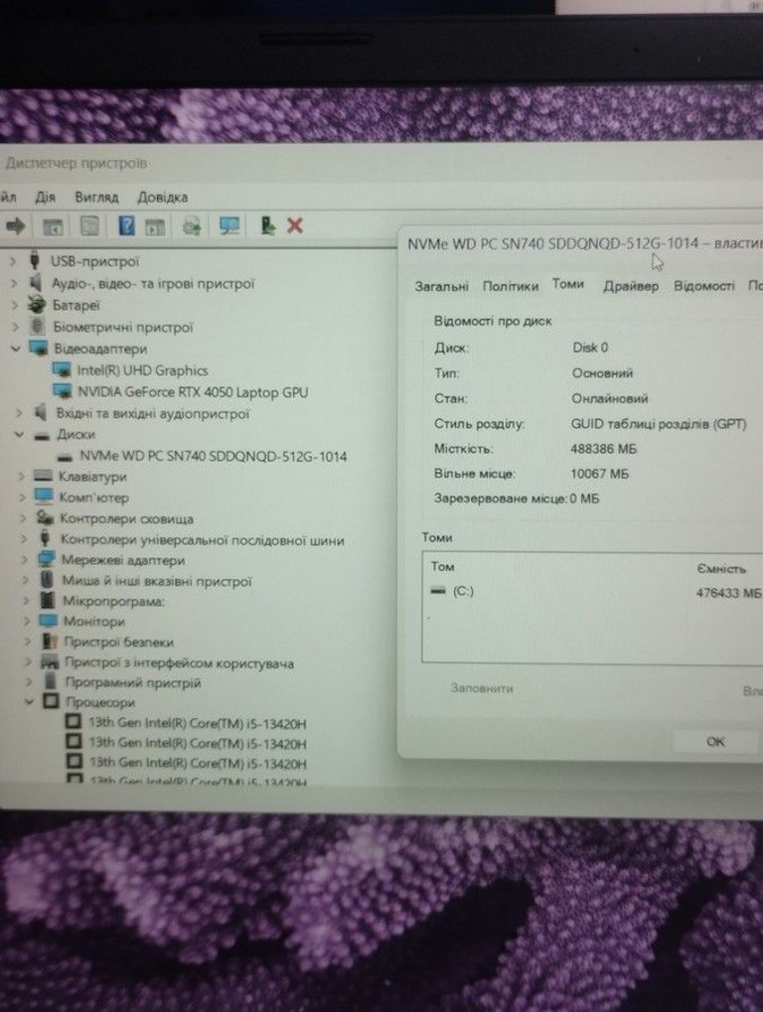The image size is (763, 1012).
Task: Open the Вигляд menu
Action: coord(96,197)
